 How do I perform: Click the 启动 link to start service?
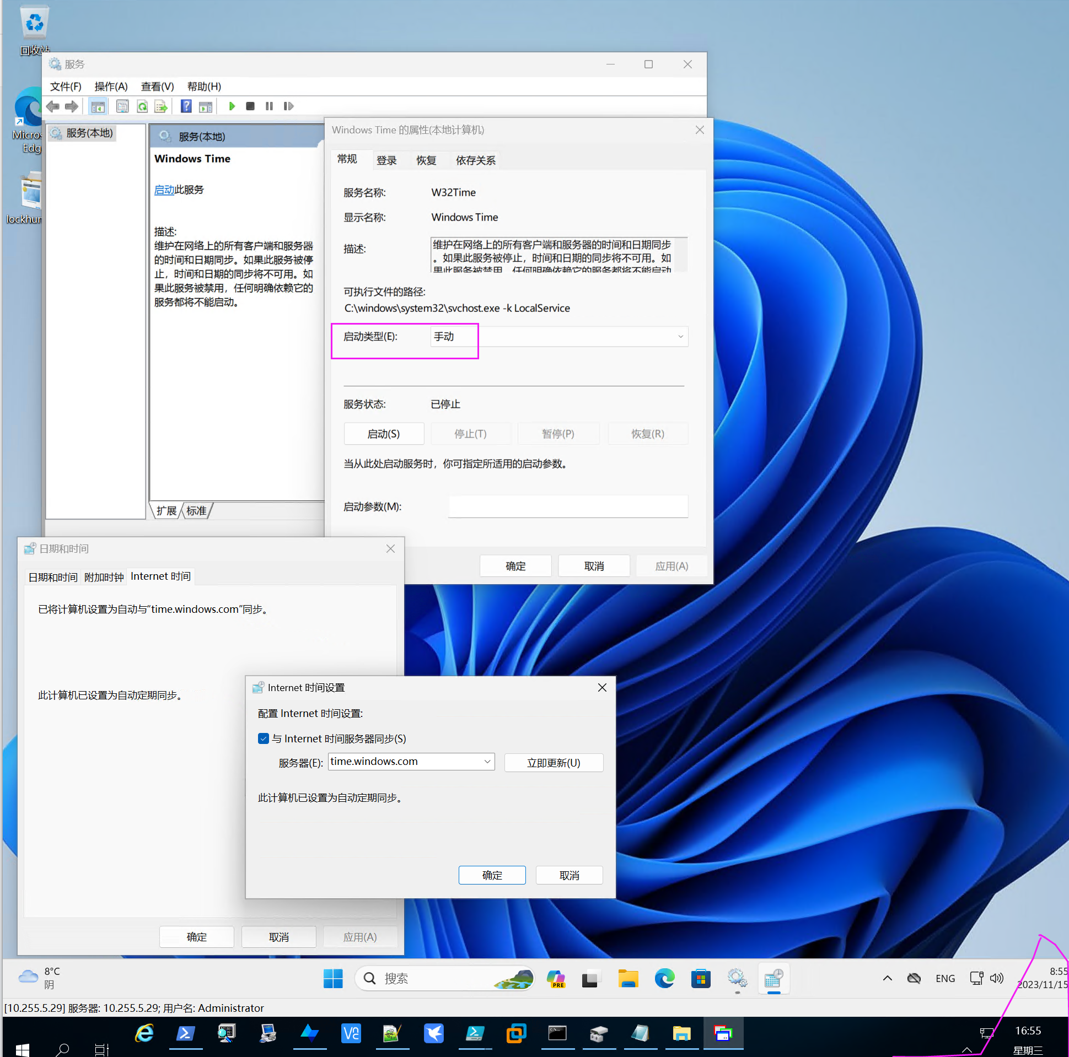164,190
